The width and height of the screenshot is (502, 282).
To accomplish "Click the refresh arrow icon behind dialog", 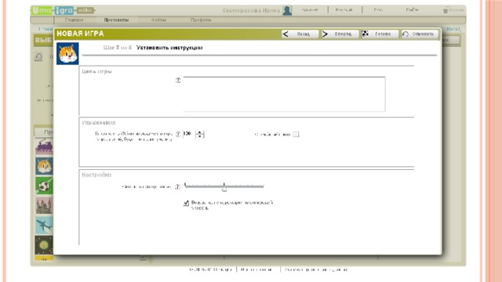I will coord(38,57).
